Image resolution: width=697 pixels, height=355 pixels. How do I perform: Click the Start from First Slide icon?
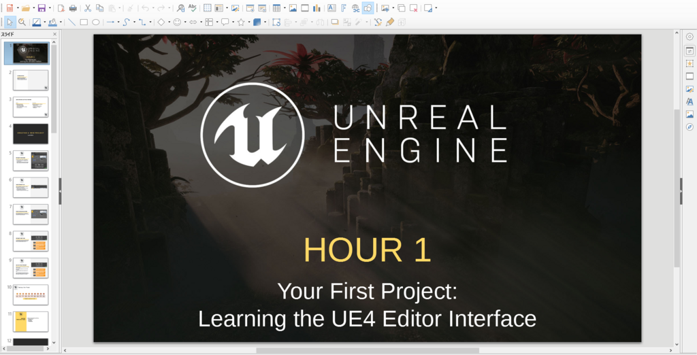pyautogui.click(x=250, y=8)
